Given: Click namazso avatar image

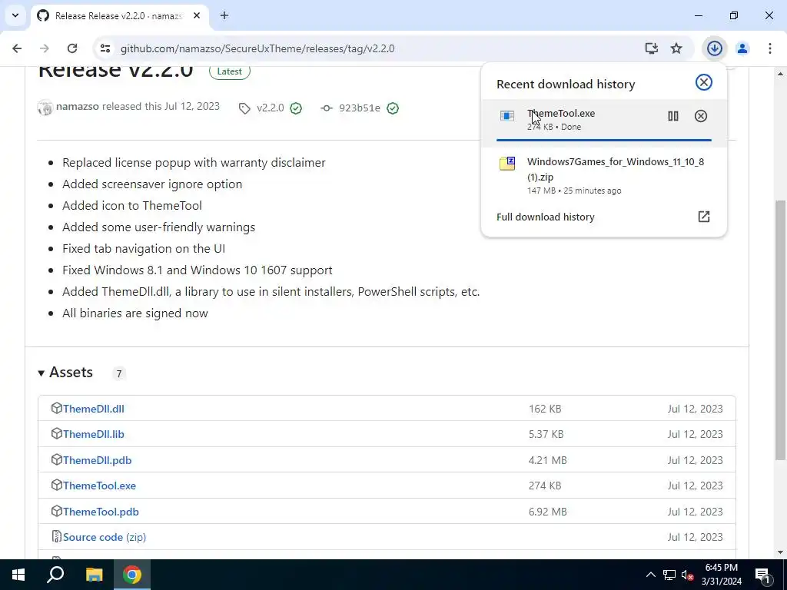Looking at the screenshot, I should (x=45, y=108).
